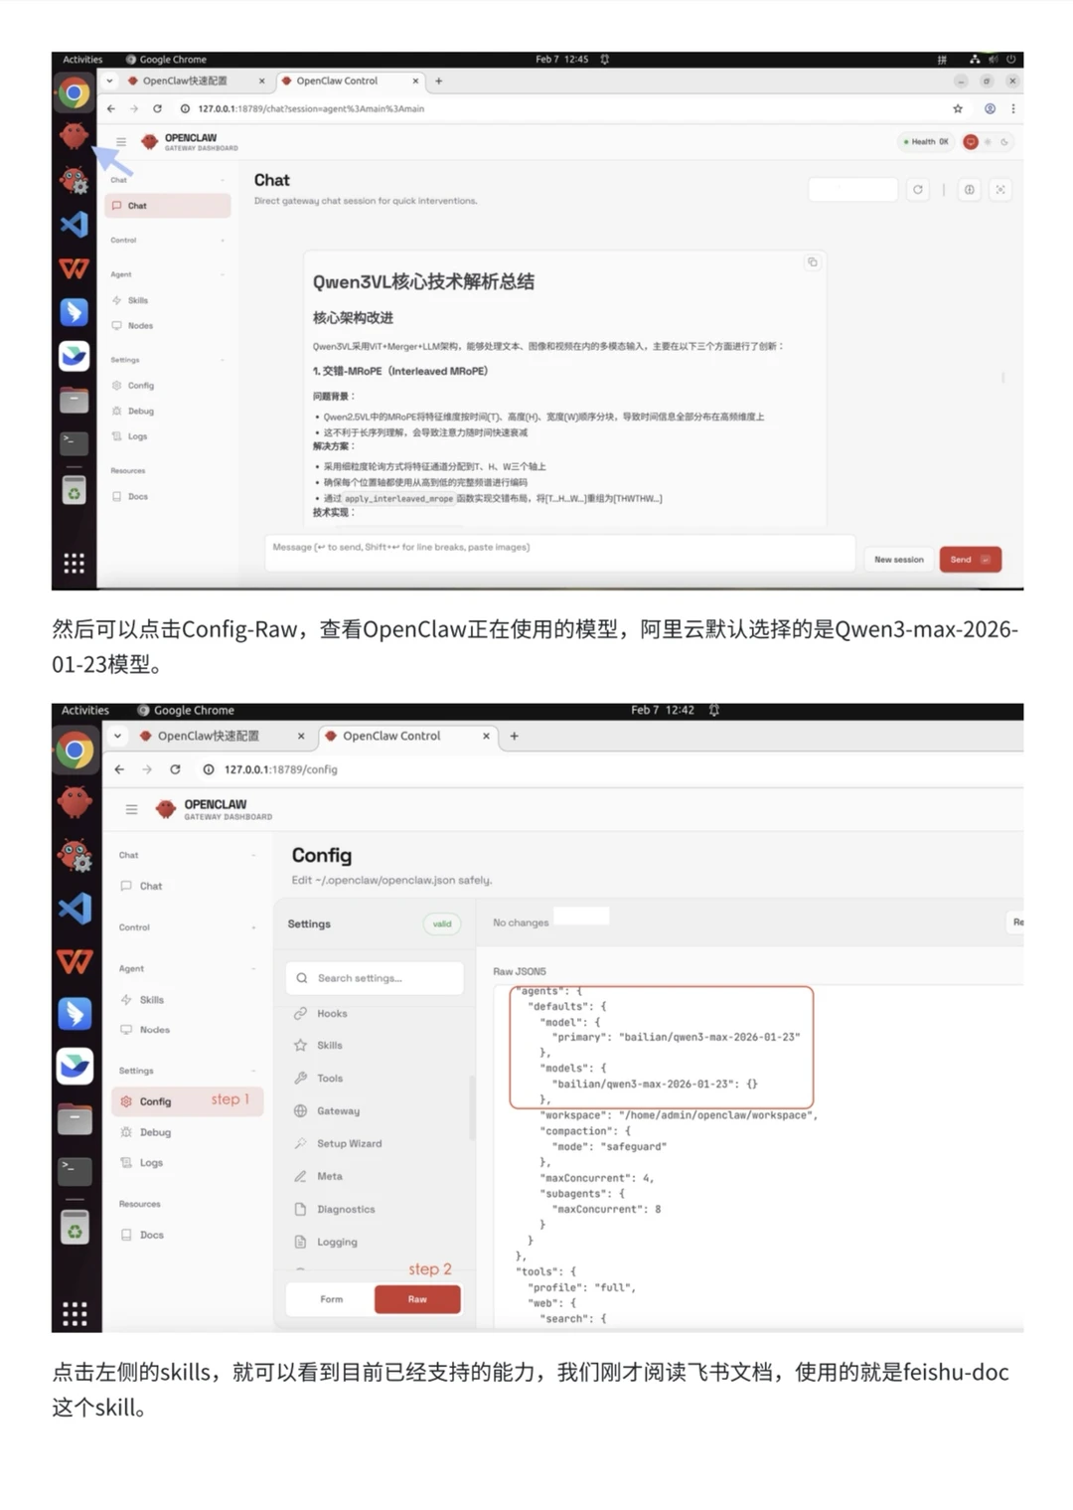Reload the page in the Config browser window
Screen dimensions: 1073x1510
pyautogui.click(x=175, y=769)
